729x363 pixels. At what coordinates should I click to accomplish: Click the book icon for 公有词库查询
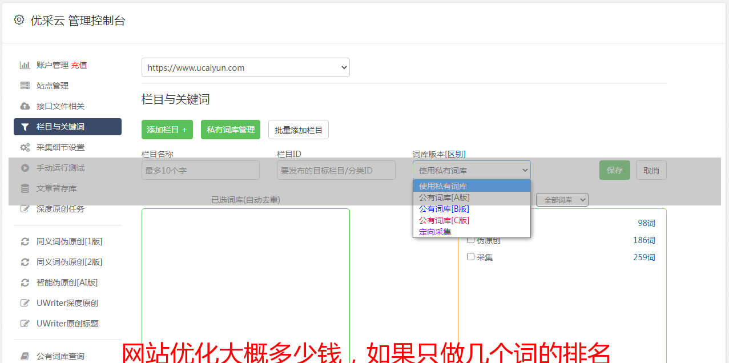pos(25,356)
